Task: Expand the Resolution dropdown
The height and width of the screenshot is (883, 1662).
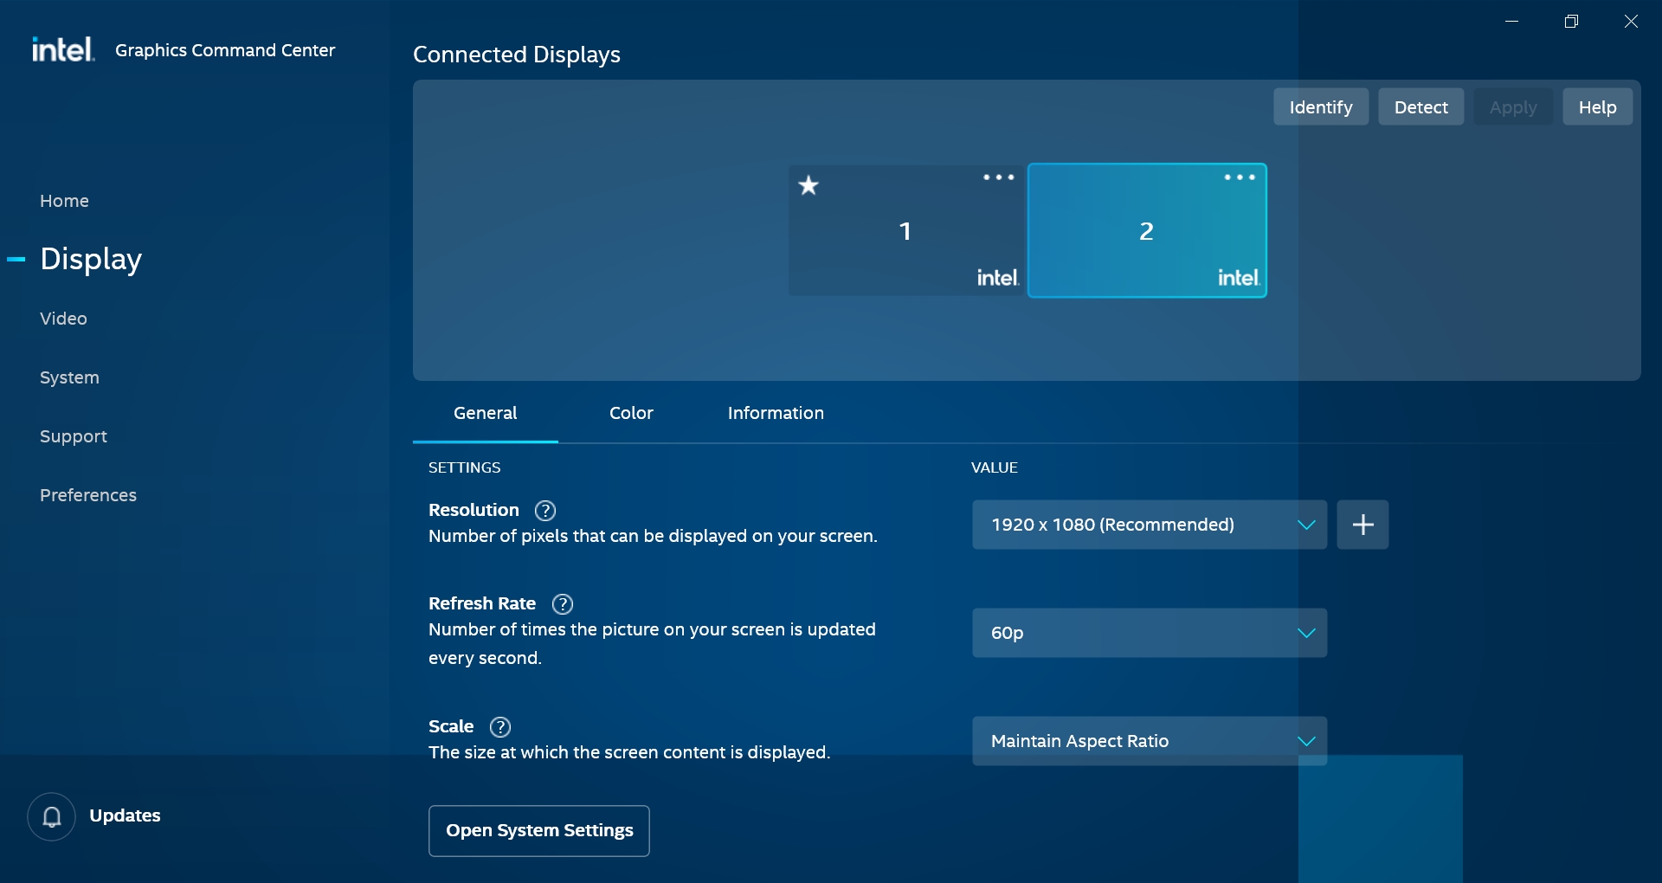Action: tap(1149, 525)
